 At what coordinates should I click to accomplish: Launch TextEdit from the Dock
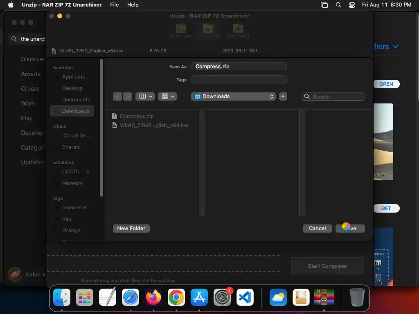coord(108,297)
